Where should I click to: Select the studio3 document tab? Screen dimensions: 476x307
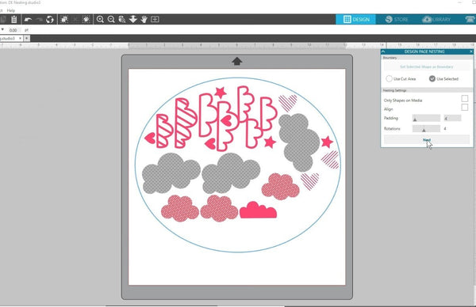9,39
